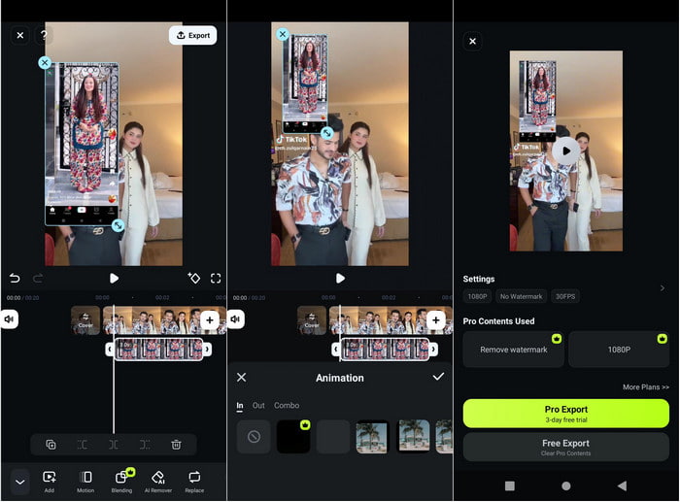The image size is (680, 502).
Task: Expand Settings with right chevron
Action: point(663,288)
